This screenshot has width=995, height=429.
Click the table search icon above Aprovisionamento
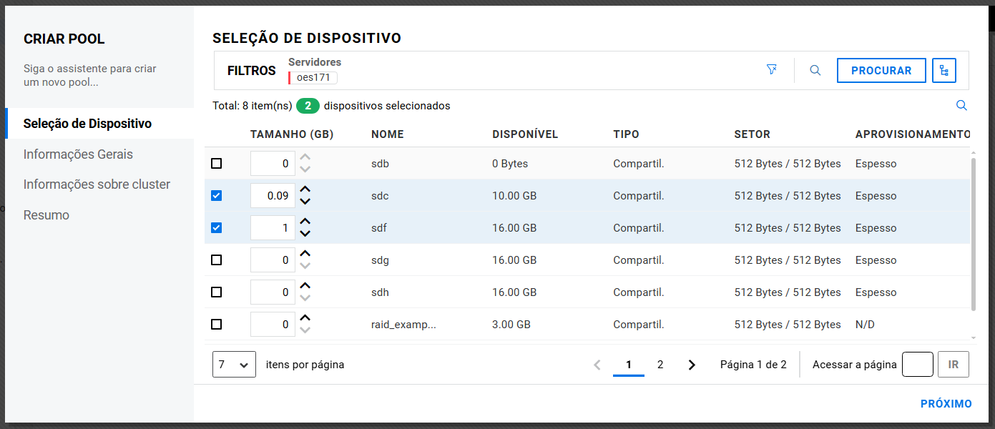pos(961,106)
